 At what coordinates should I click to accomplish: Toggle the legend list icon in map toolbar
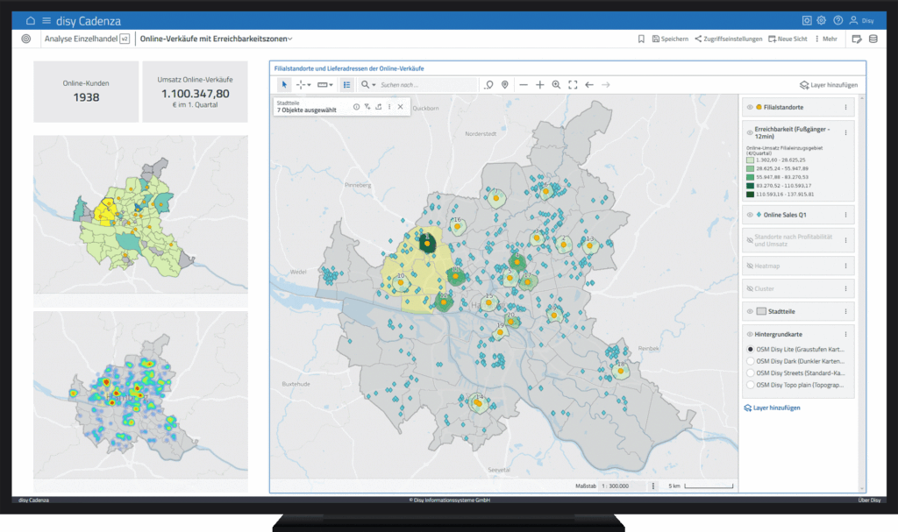click(x=346, y=85)
